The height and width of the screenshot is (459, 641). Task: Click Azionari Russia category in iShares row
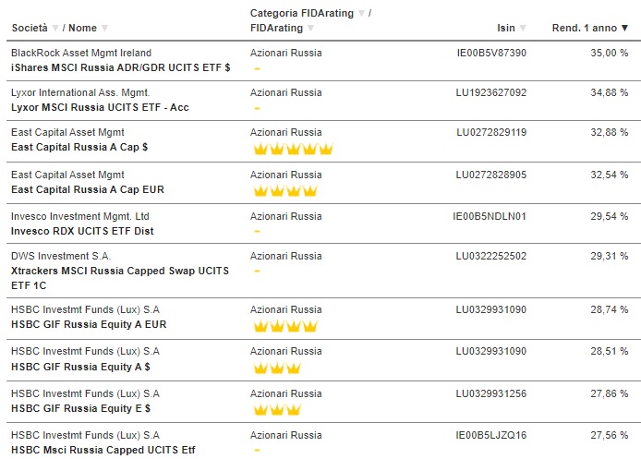click(x=285, y=53)
